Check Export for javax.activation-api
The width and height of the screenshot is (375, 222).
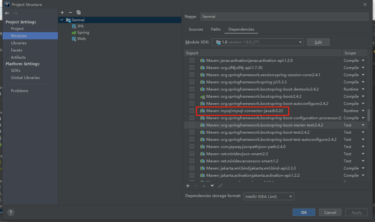pyautogui.click(x=192, y=60)
